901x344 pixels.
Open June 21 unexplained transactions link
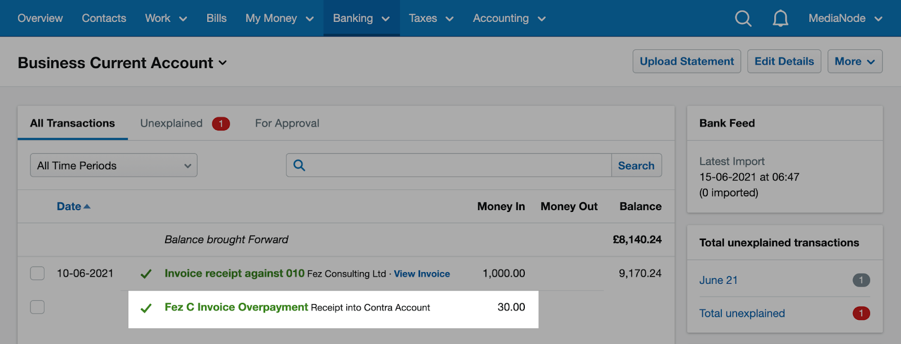[x=719, y=280]
